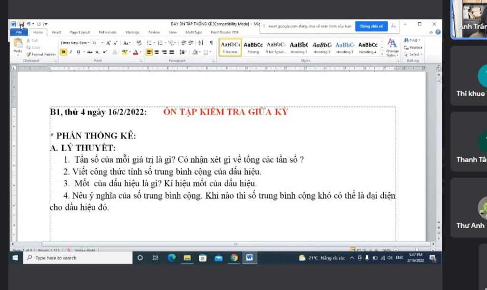
Task: Shrink font size button
Action: coord(115,43)
